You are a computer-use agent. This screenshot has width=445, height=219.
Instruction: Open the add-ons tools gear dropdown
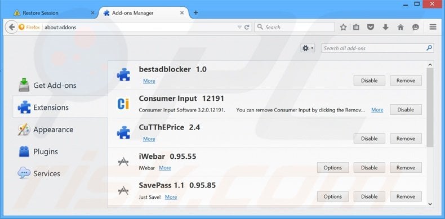tap(308, 48)
